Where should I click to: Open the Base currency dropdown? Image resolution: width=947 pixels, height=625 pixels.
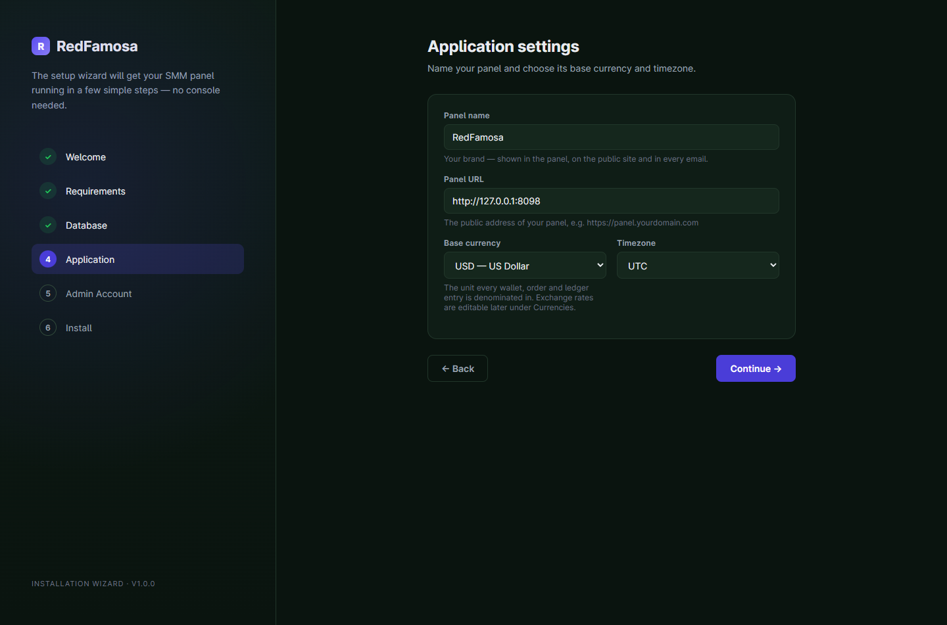pos(525,266)
